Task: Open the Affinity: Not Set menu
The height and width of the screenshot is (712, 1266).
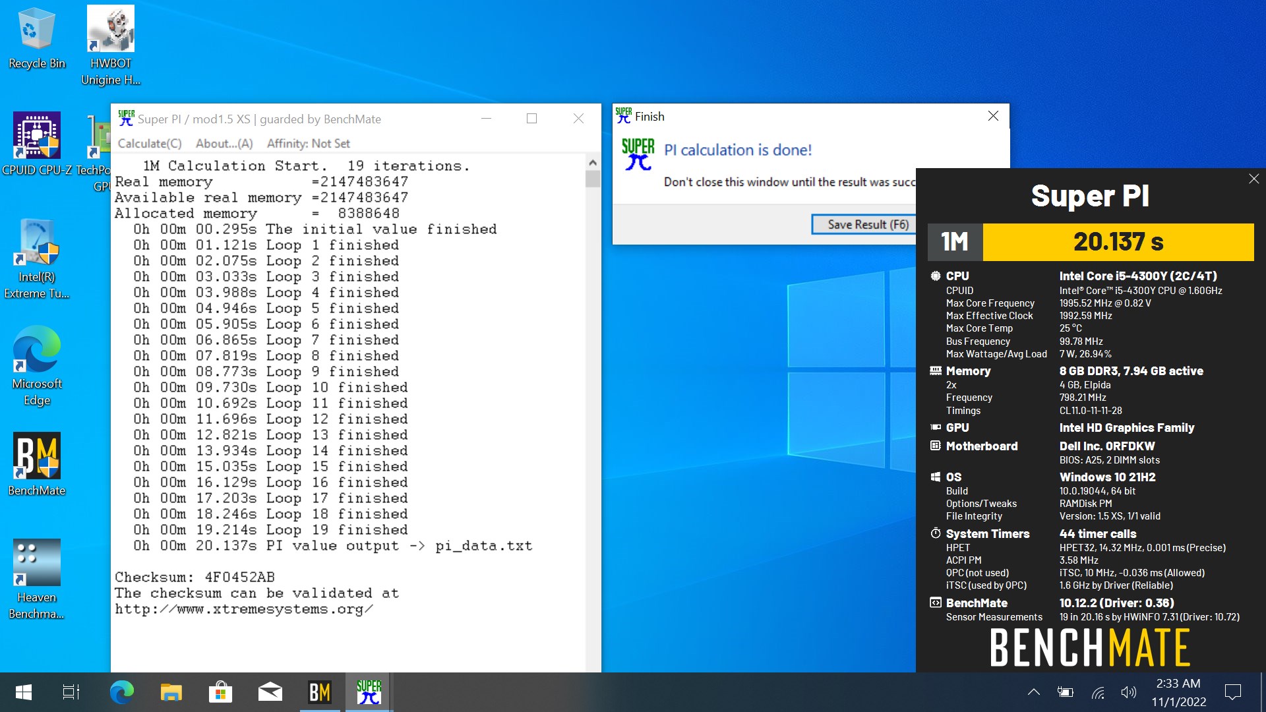Action: click(x=308, y=144)
